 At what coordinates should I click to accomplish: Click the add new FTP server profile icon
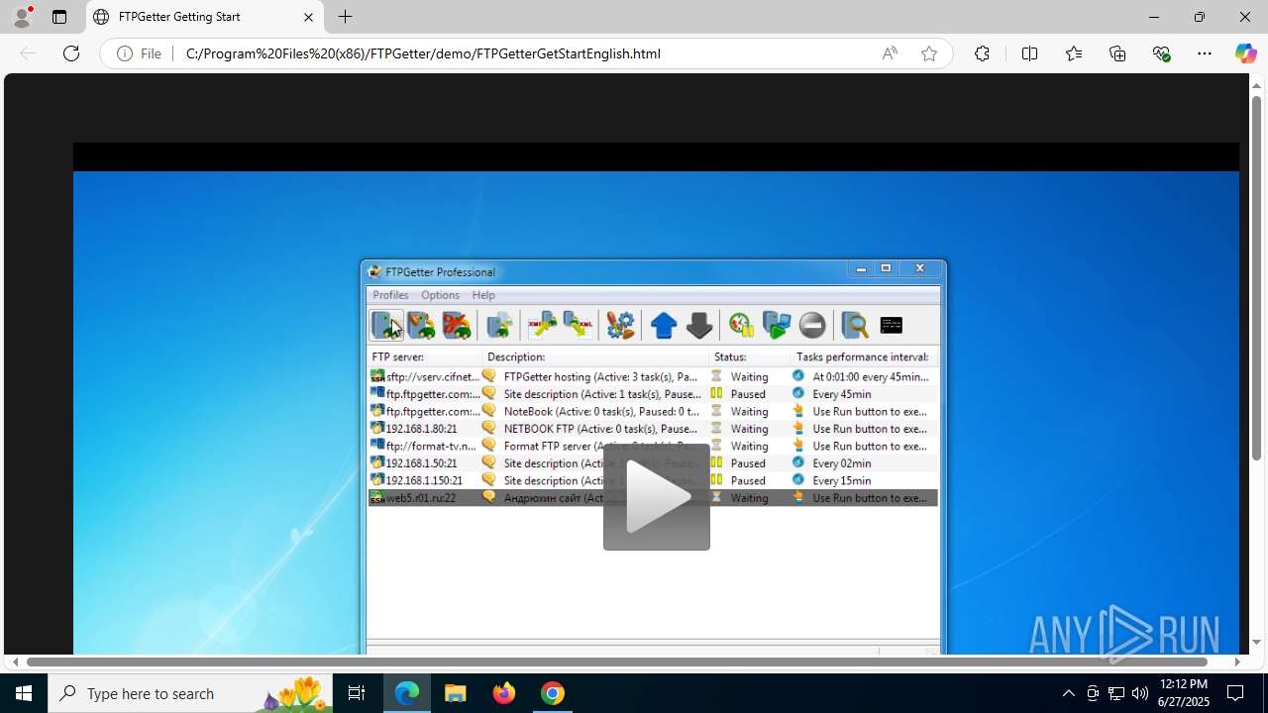(386, 325)
